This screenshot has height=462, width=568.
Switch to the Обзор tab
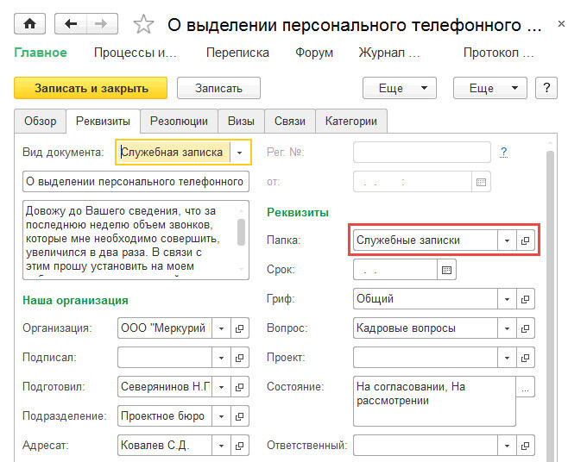tap(41, 122)
